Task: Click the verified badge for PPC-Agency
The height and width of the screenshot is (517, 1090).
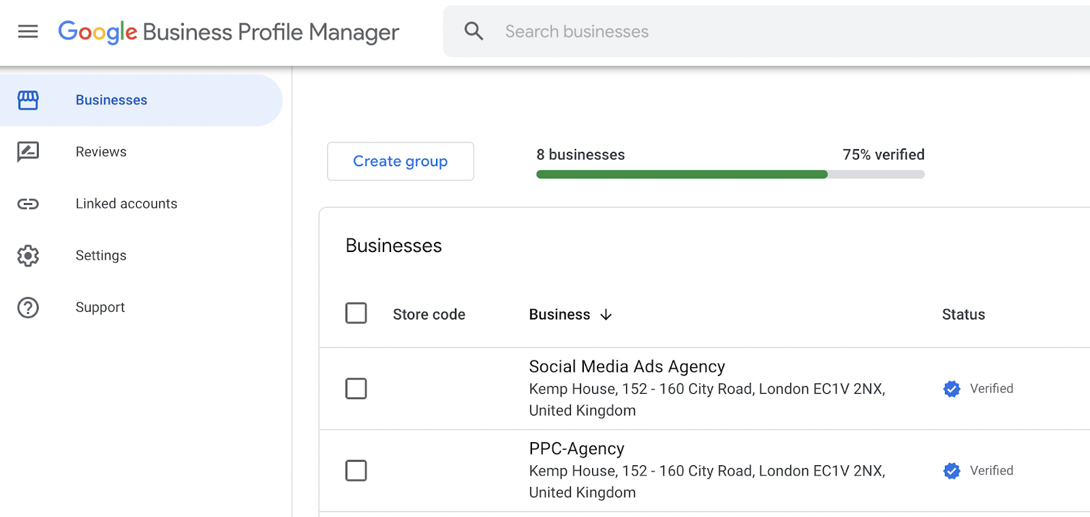Action: (952, 471)
